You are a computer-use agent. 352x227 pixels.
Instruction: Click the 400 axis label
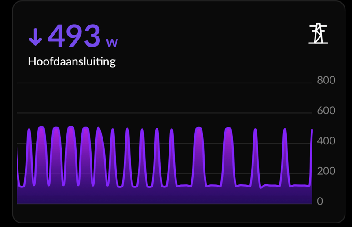pyautogui.click(x=326, y=141)
